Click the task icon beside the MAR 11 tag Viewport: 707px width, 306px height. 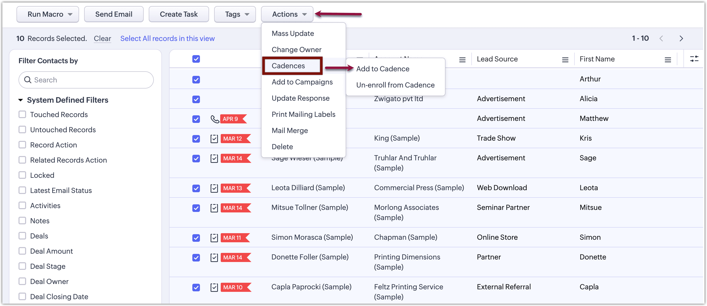click(x=214, y=237)
